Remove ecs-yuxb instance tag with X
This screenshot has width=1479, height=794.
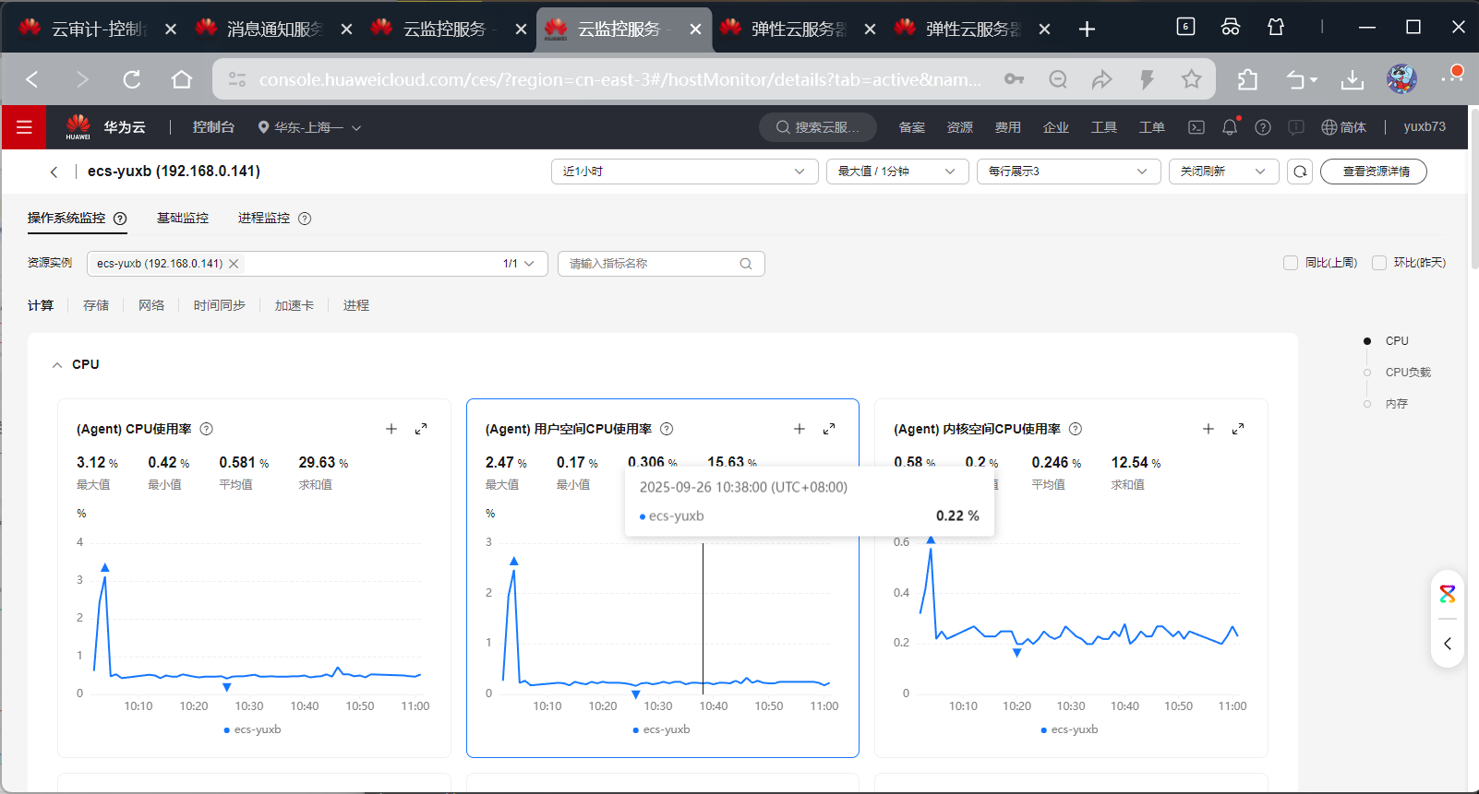click(x=234, y=264)
